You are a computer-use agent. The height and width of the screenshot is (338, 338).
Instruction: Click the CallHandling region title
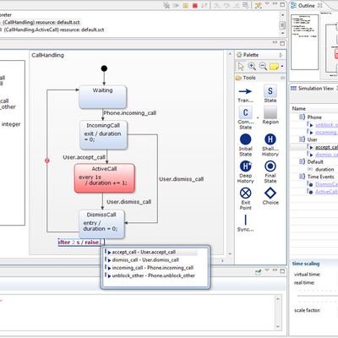47,55
